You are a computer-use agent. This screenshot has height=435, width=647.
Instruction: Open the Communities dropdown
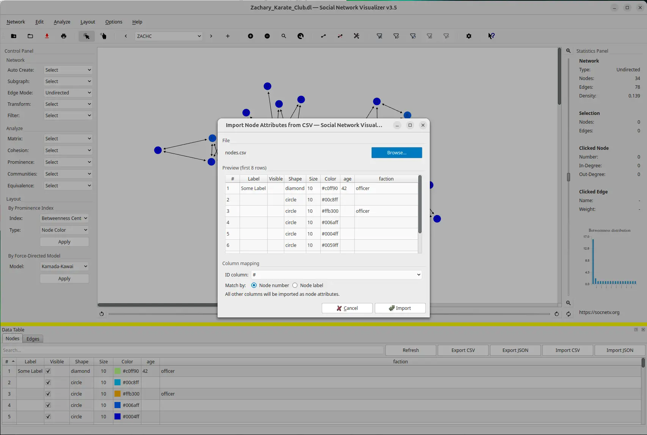click(x=68, y=174)
